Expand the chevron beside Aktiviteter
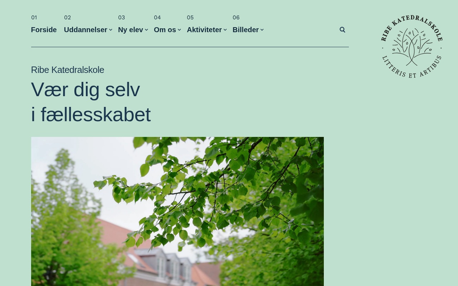The image size is (458, 286). pyautogui.click(x=225, y=30)
